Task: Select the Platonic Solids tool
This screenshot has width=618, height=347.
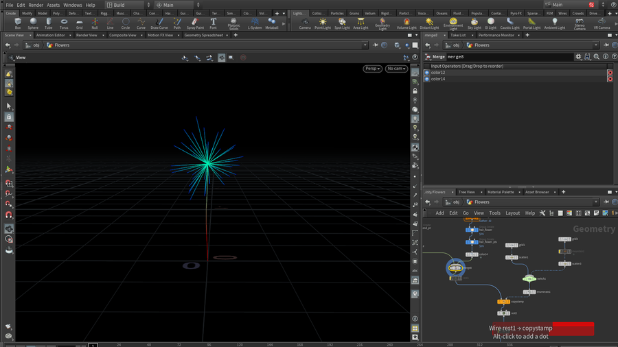Action: [233, 23]
